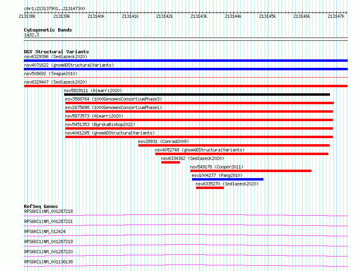
Task: Click the 213146k ruler position
Action: pyautogui.click(x=302, y=16)
